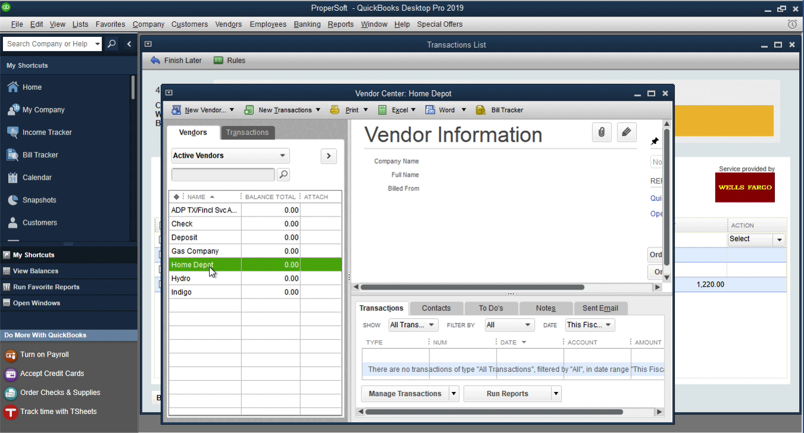Screen dimensions: 804x433
Task: Select the Indigo vendor row
Action: pos(255,293)
